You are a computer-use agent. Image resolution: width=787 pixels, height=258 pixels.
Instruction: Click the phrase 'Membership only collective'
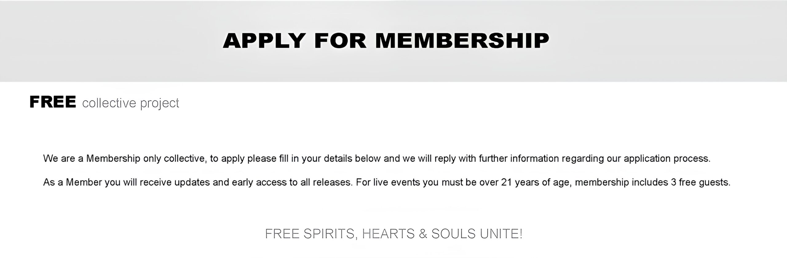(146, 158)
